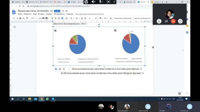Screen dimensions: 200x112
Task: Switch to the Google tab
Action: [x=157, y=2]
